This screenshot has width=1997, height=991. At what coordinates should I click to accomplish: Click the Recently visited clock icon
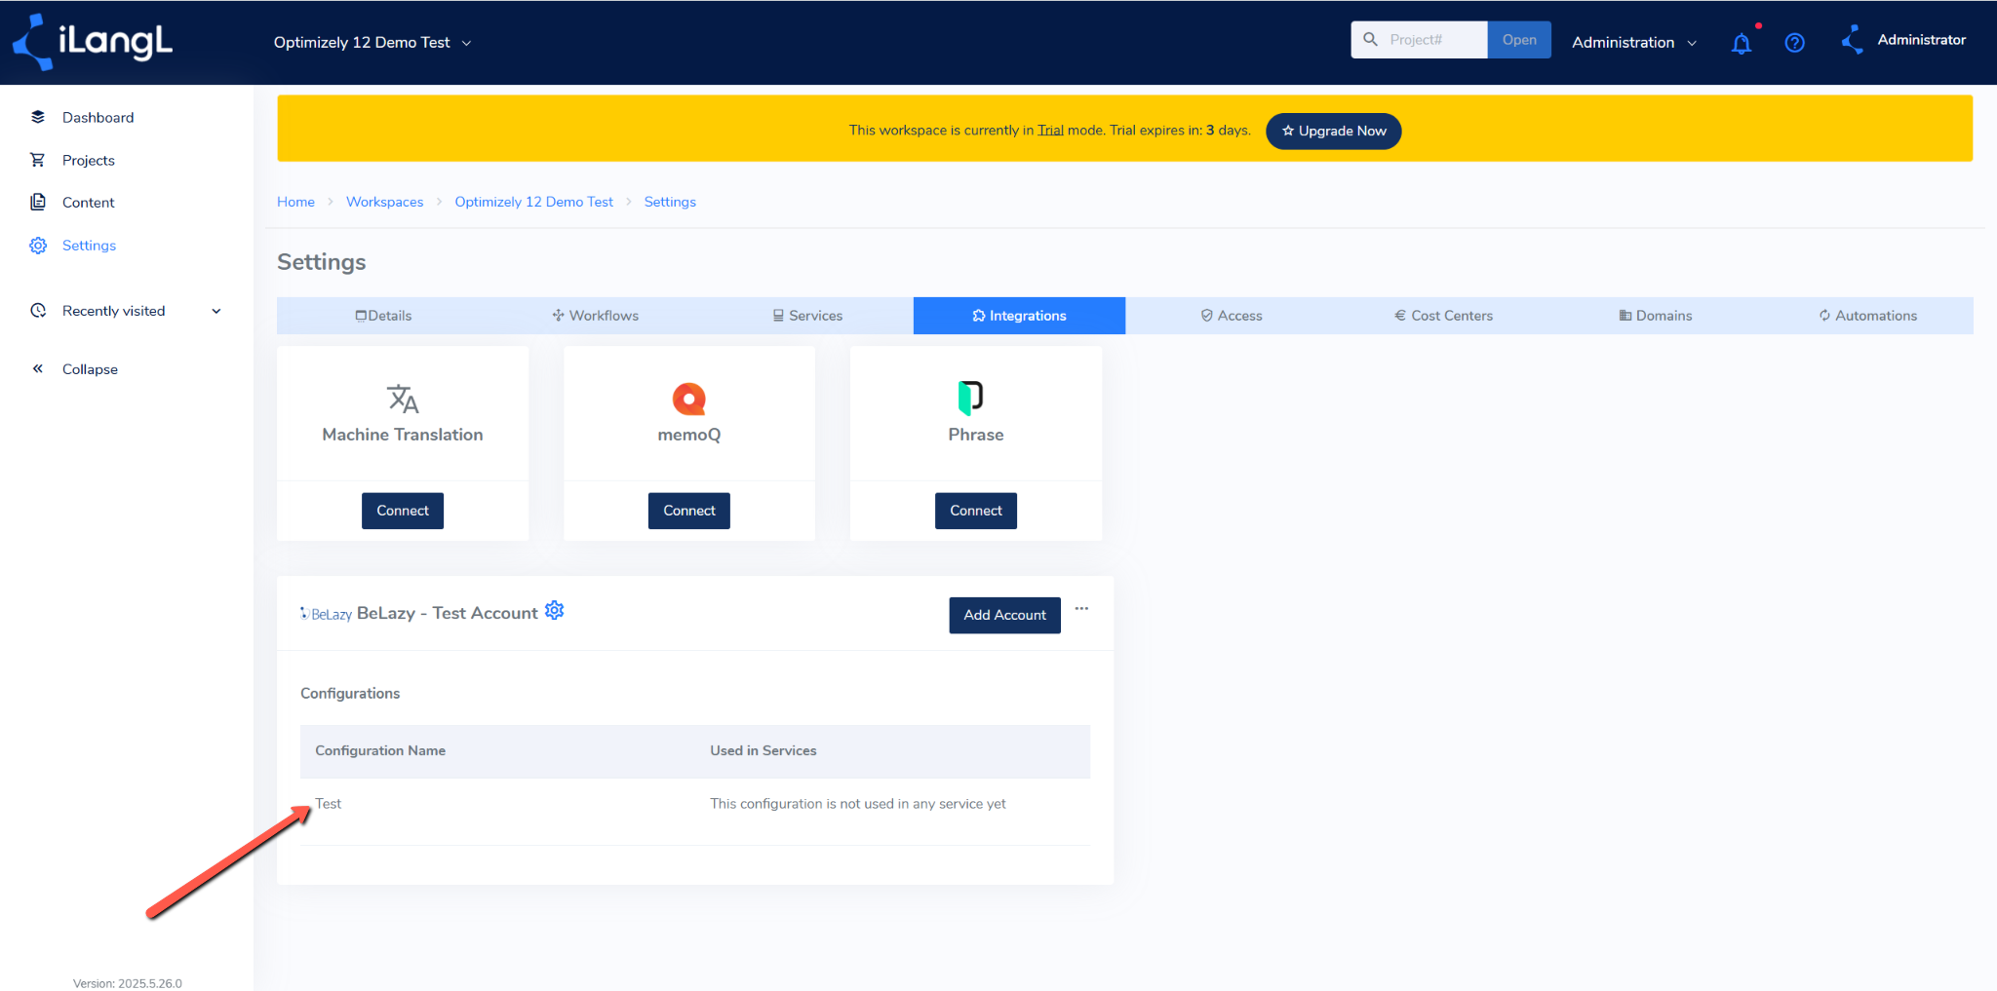38,311
